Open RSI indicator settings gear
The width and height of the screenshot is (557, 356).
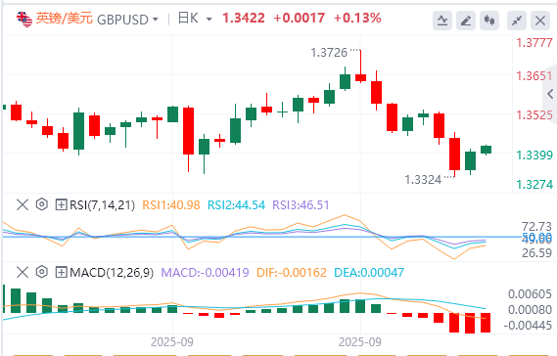(x=41, y=204)
